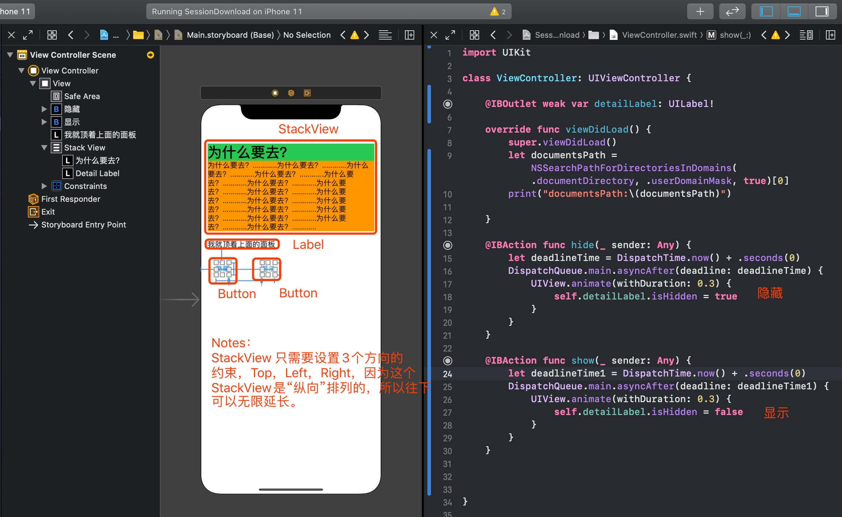
Task: Toggle the bottom Debug area panel
Action: [794, 11]
